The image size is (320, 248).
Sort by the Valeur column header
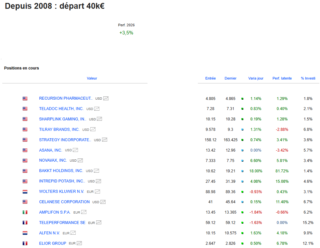(92, 78)
